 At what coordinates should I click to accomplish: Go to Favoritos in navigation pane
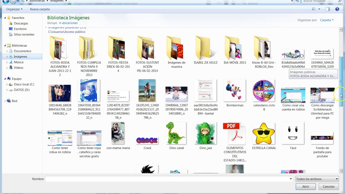point(18,18)
